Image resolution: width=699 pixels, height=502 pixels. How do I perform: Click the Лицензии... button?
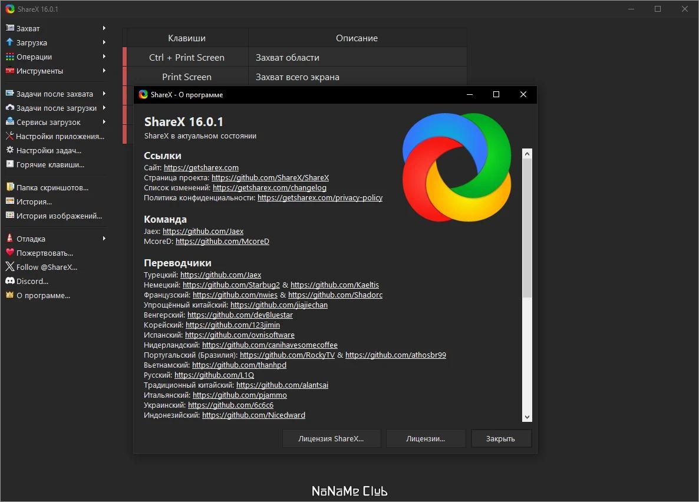pyautogui.click(x=426, y=439)
